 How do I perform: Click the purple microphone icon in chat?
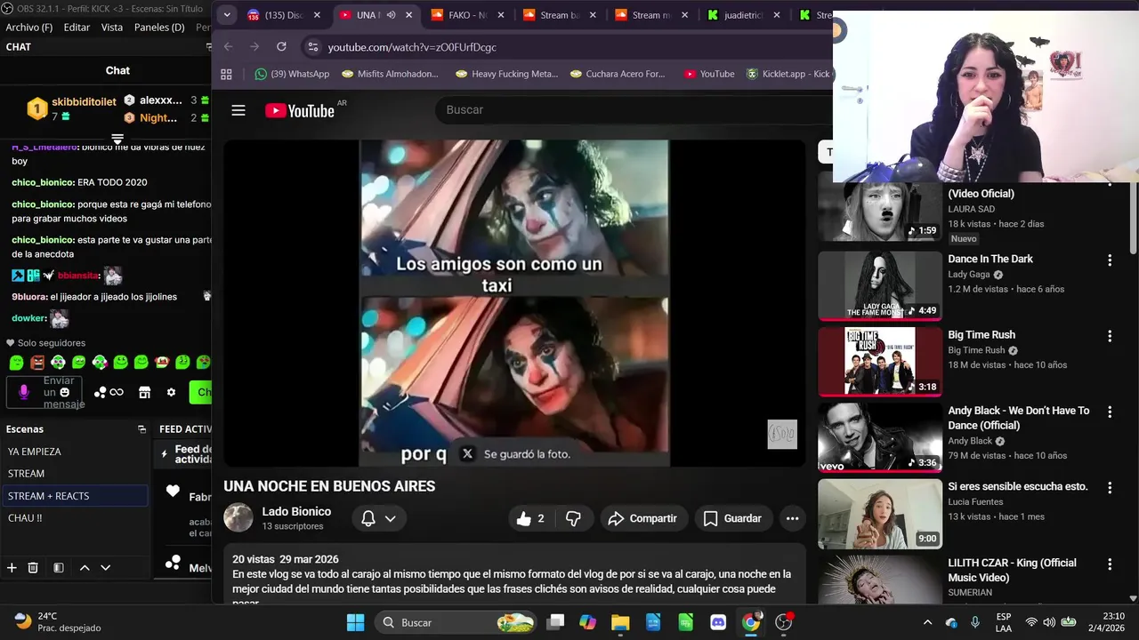[24, 392]
